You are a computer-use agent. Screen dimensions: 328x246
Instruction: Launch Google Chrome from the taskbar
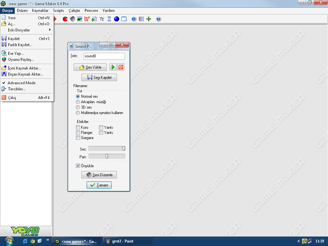point(33,241)
